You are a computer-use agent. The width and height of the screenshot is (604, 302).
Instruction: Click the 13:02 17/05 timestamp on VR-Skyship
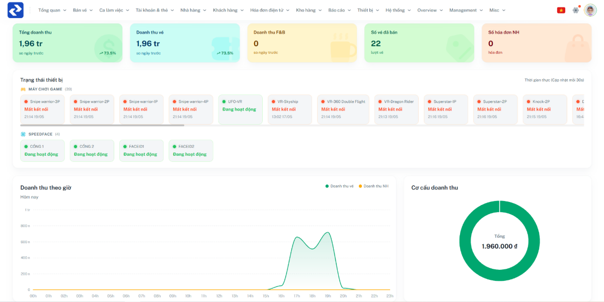point(282,117)
